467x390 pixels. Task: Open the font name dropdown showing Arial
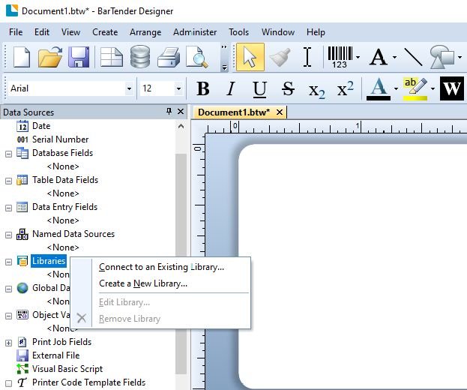(129, 88)
